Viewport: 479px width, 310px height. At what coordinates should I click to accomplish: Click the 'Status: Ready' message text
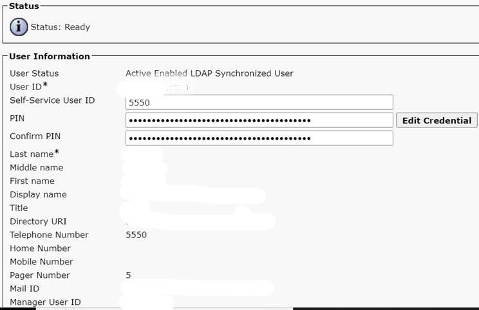click(x=60, y=27)
